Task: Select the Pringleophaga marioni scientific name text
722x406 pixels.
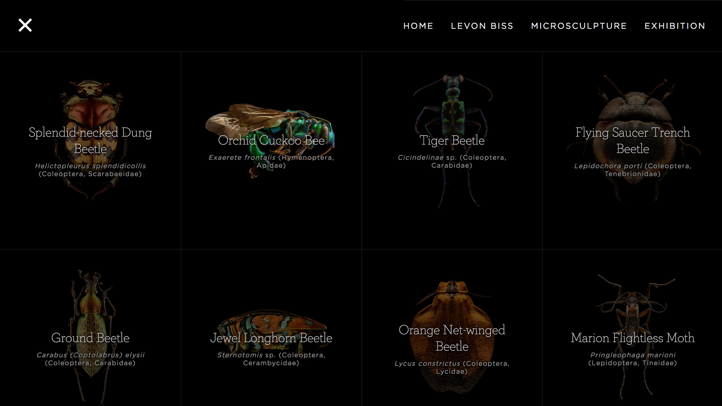Action: 633,355
